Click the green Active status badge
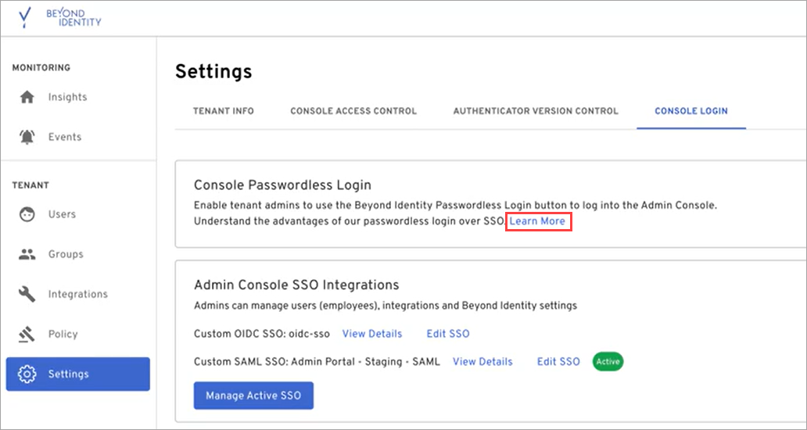The image size is (807, 430). pyautogui.click(x=608, y=361)
